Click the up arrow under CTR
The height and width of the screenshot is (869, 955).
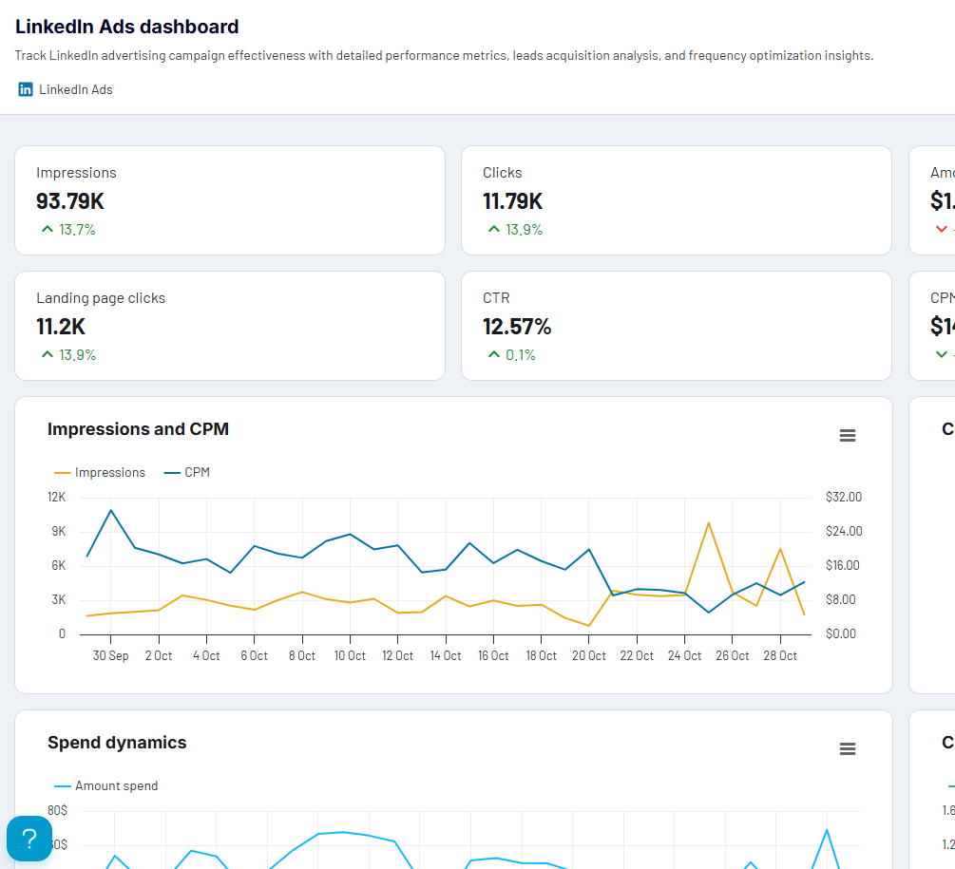(x=494, y=355)
